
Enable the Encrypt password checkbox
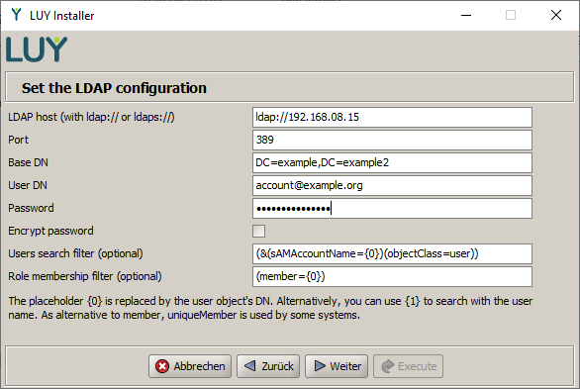pos(259,231)
